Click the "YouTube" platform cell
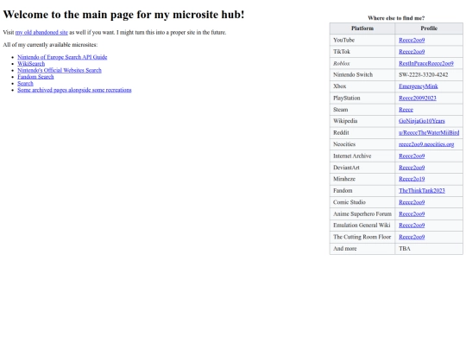This screenshot has height=350, width=466. coord(362,40)
